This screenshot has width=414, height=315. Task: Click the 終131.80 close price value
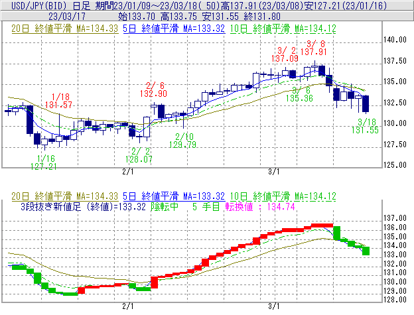coord(262,17)
